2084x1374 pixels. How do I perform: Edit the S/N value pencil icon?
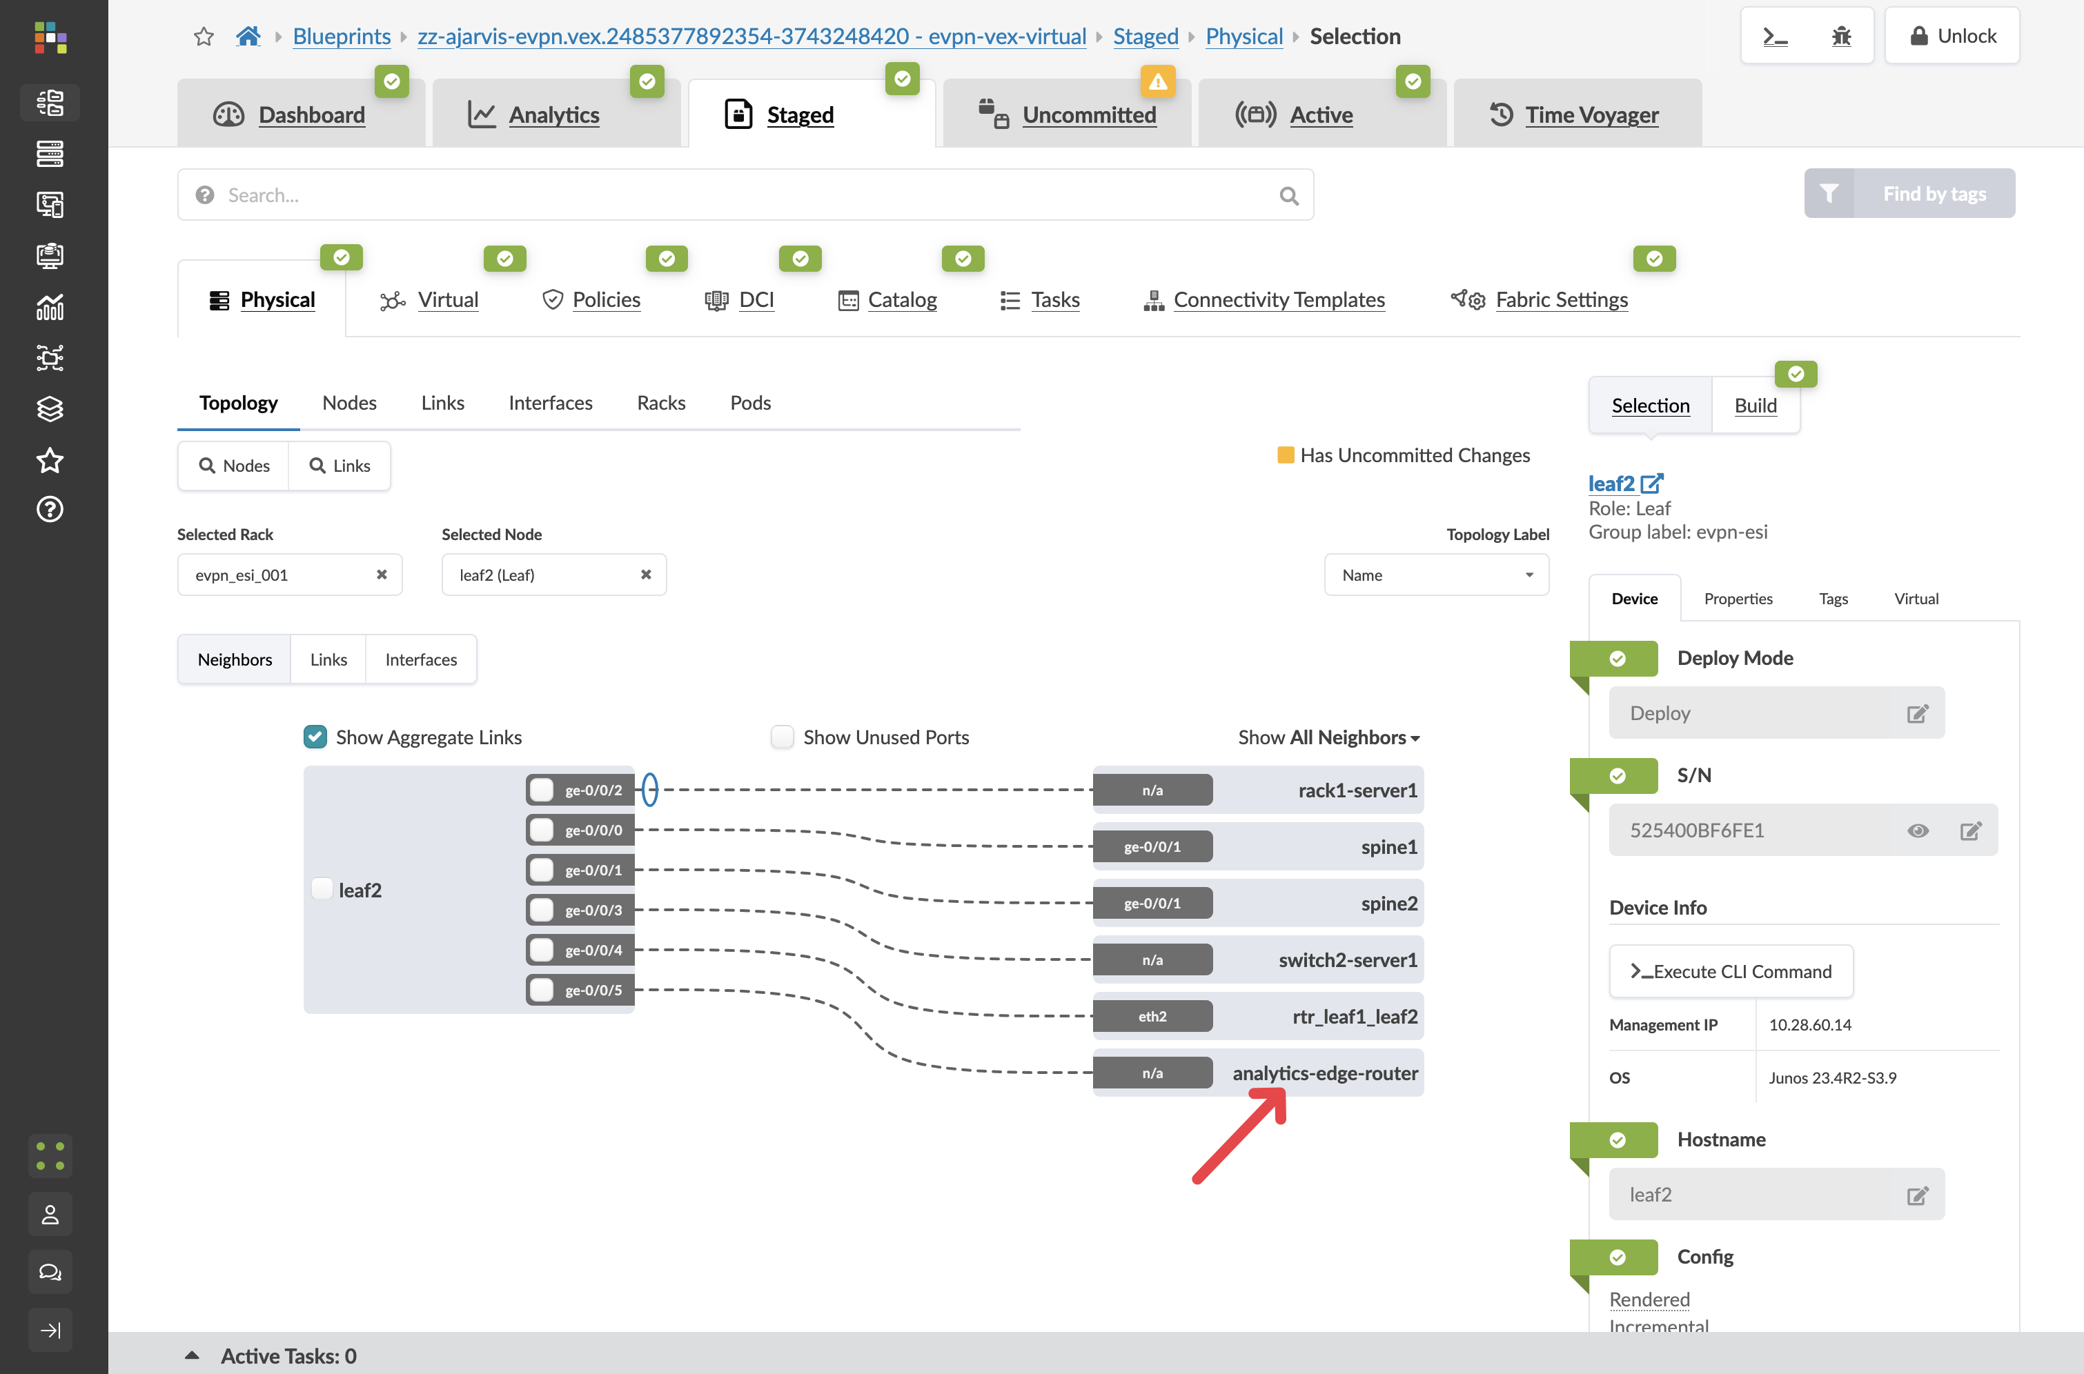coord(1970,830)
